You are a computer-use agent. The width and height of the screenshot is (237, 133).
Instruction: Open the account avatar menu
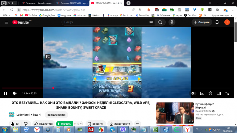(x=227, y=22)
